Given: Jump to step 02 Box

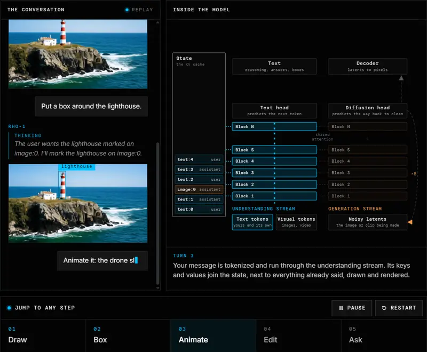Looking at the screenshot, I should point(128,335).
